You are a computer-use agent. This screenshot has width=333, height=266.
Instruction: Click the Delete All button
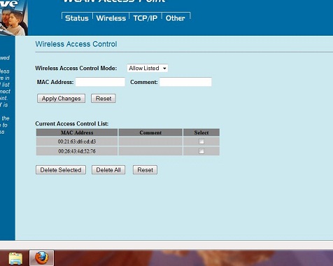(108, 170)
